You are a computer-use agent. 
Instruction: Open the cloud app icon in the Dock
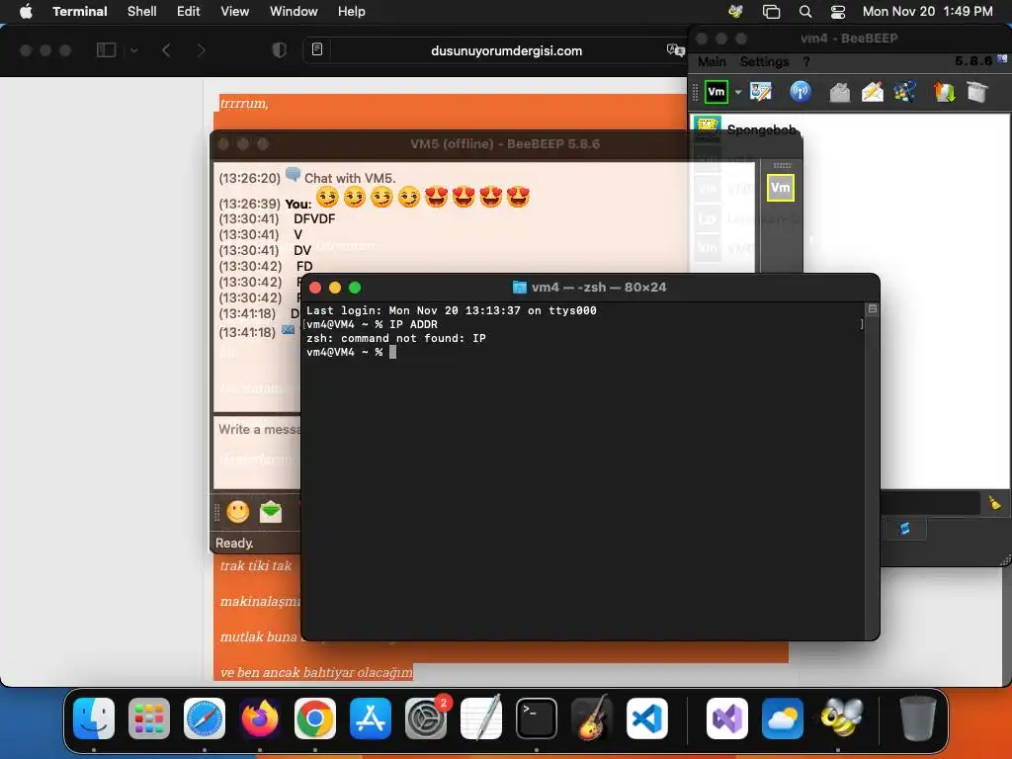[x=783, y=718]
